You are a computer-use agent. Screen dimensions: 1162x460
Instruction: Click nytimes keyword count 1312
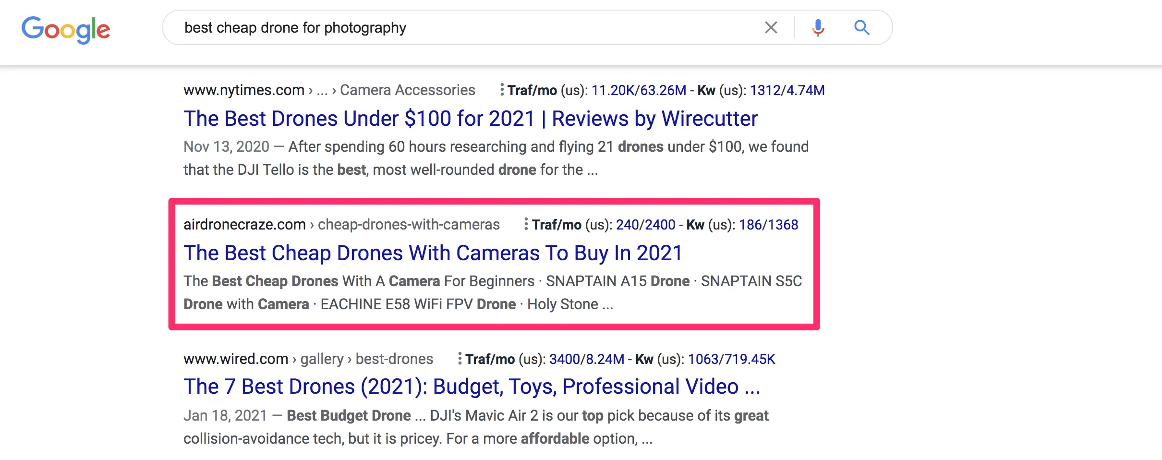[x=765, y=90]
